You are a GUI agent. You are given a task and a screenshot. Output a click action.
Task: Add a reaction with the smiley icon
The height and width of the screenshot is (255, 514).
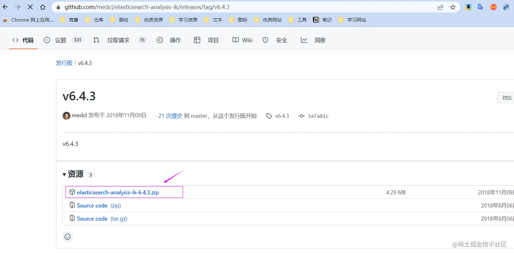tap(68, 237)
